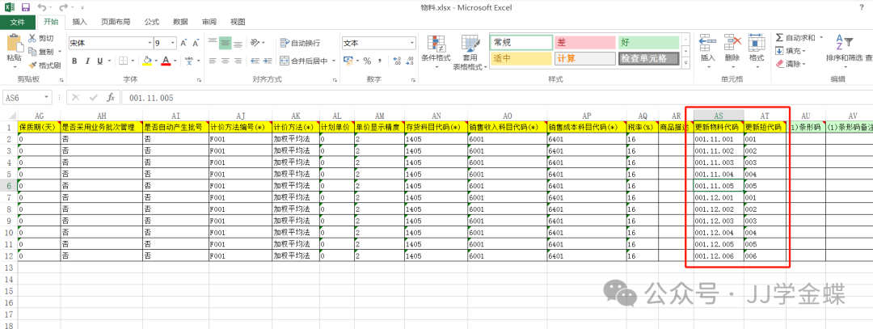Toggle Italic formatting button
This screenshot has height=329, width=873.
[87, 61]
